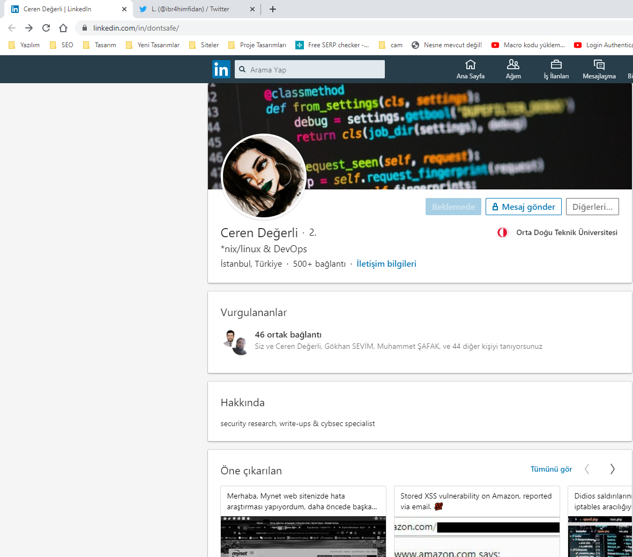Click the Mesaj gönder button

pyautogui.click(x=523, y=207)
